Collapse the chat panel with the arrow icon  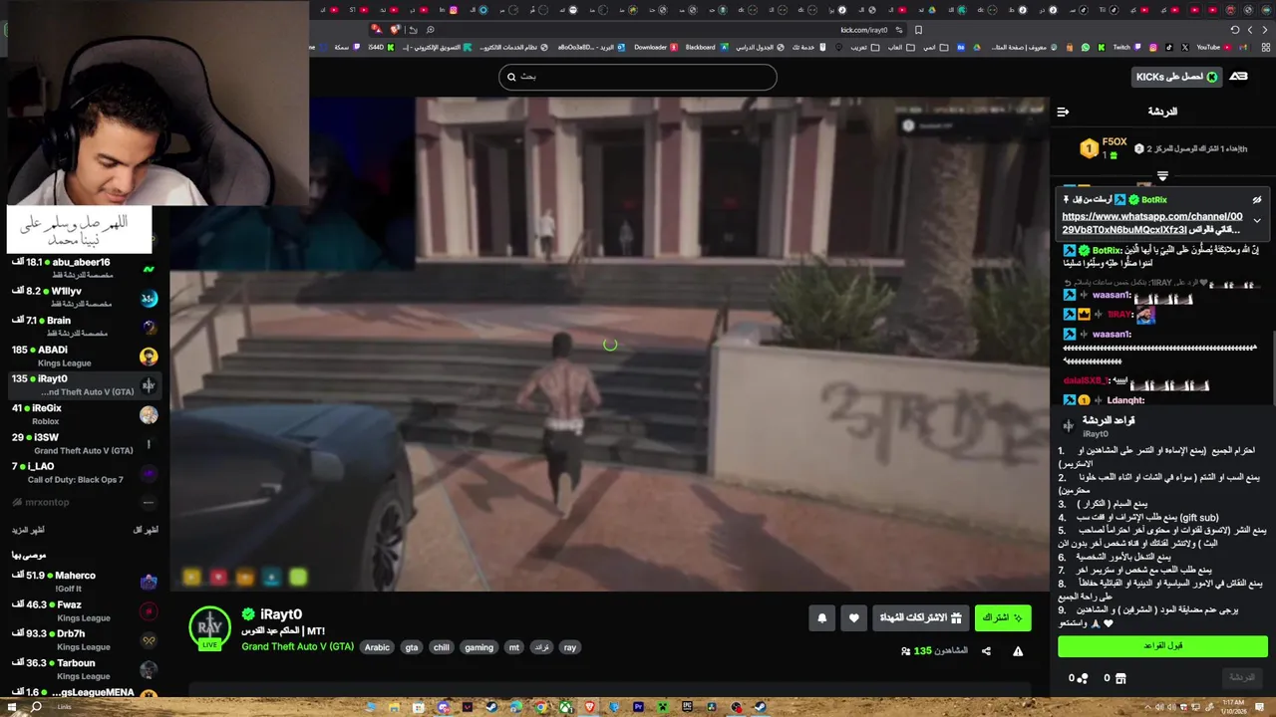click(1063, 112)
